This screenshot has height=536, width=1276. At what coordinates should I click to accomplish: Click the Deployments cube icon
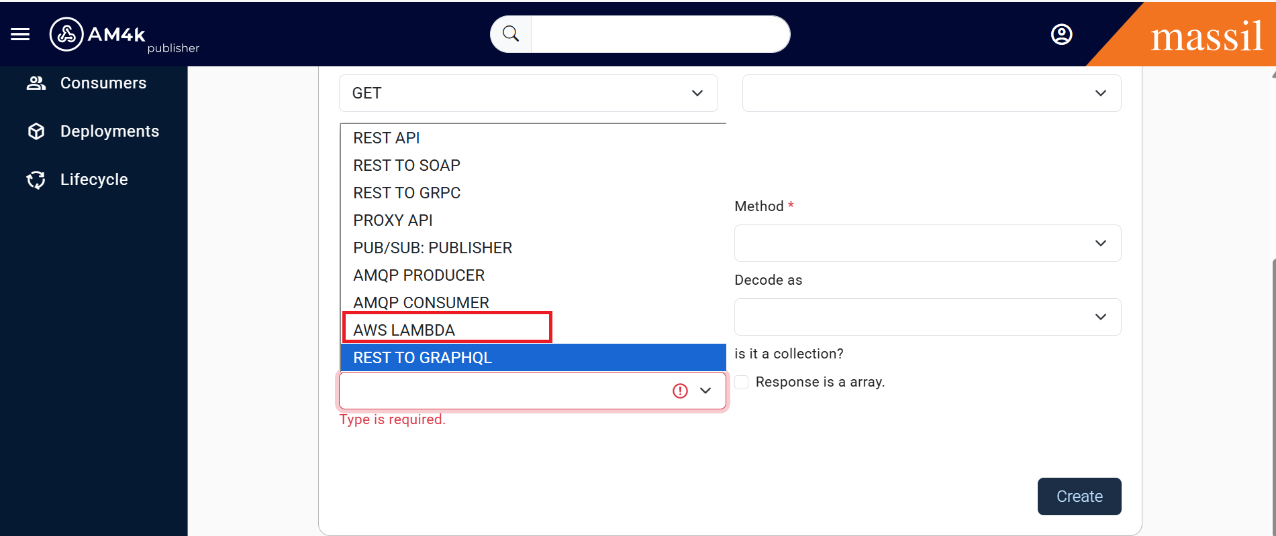coord(36,131)
